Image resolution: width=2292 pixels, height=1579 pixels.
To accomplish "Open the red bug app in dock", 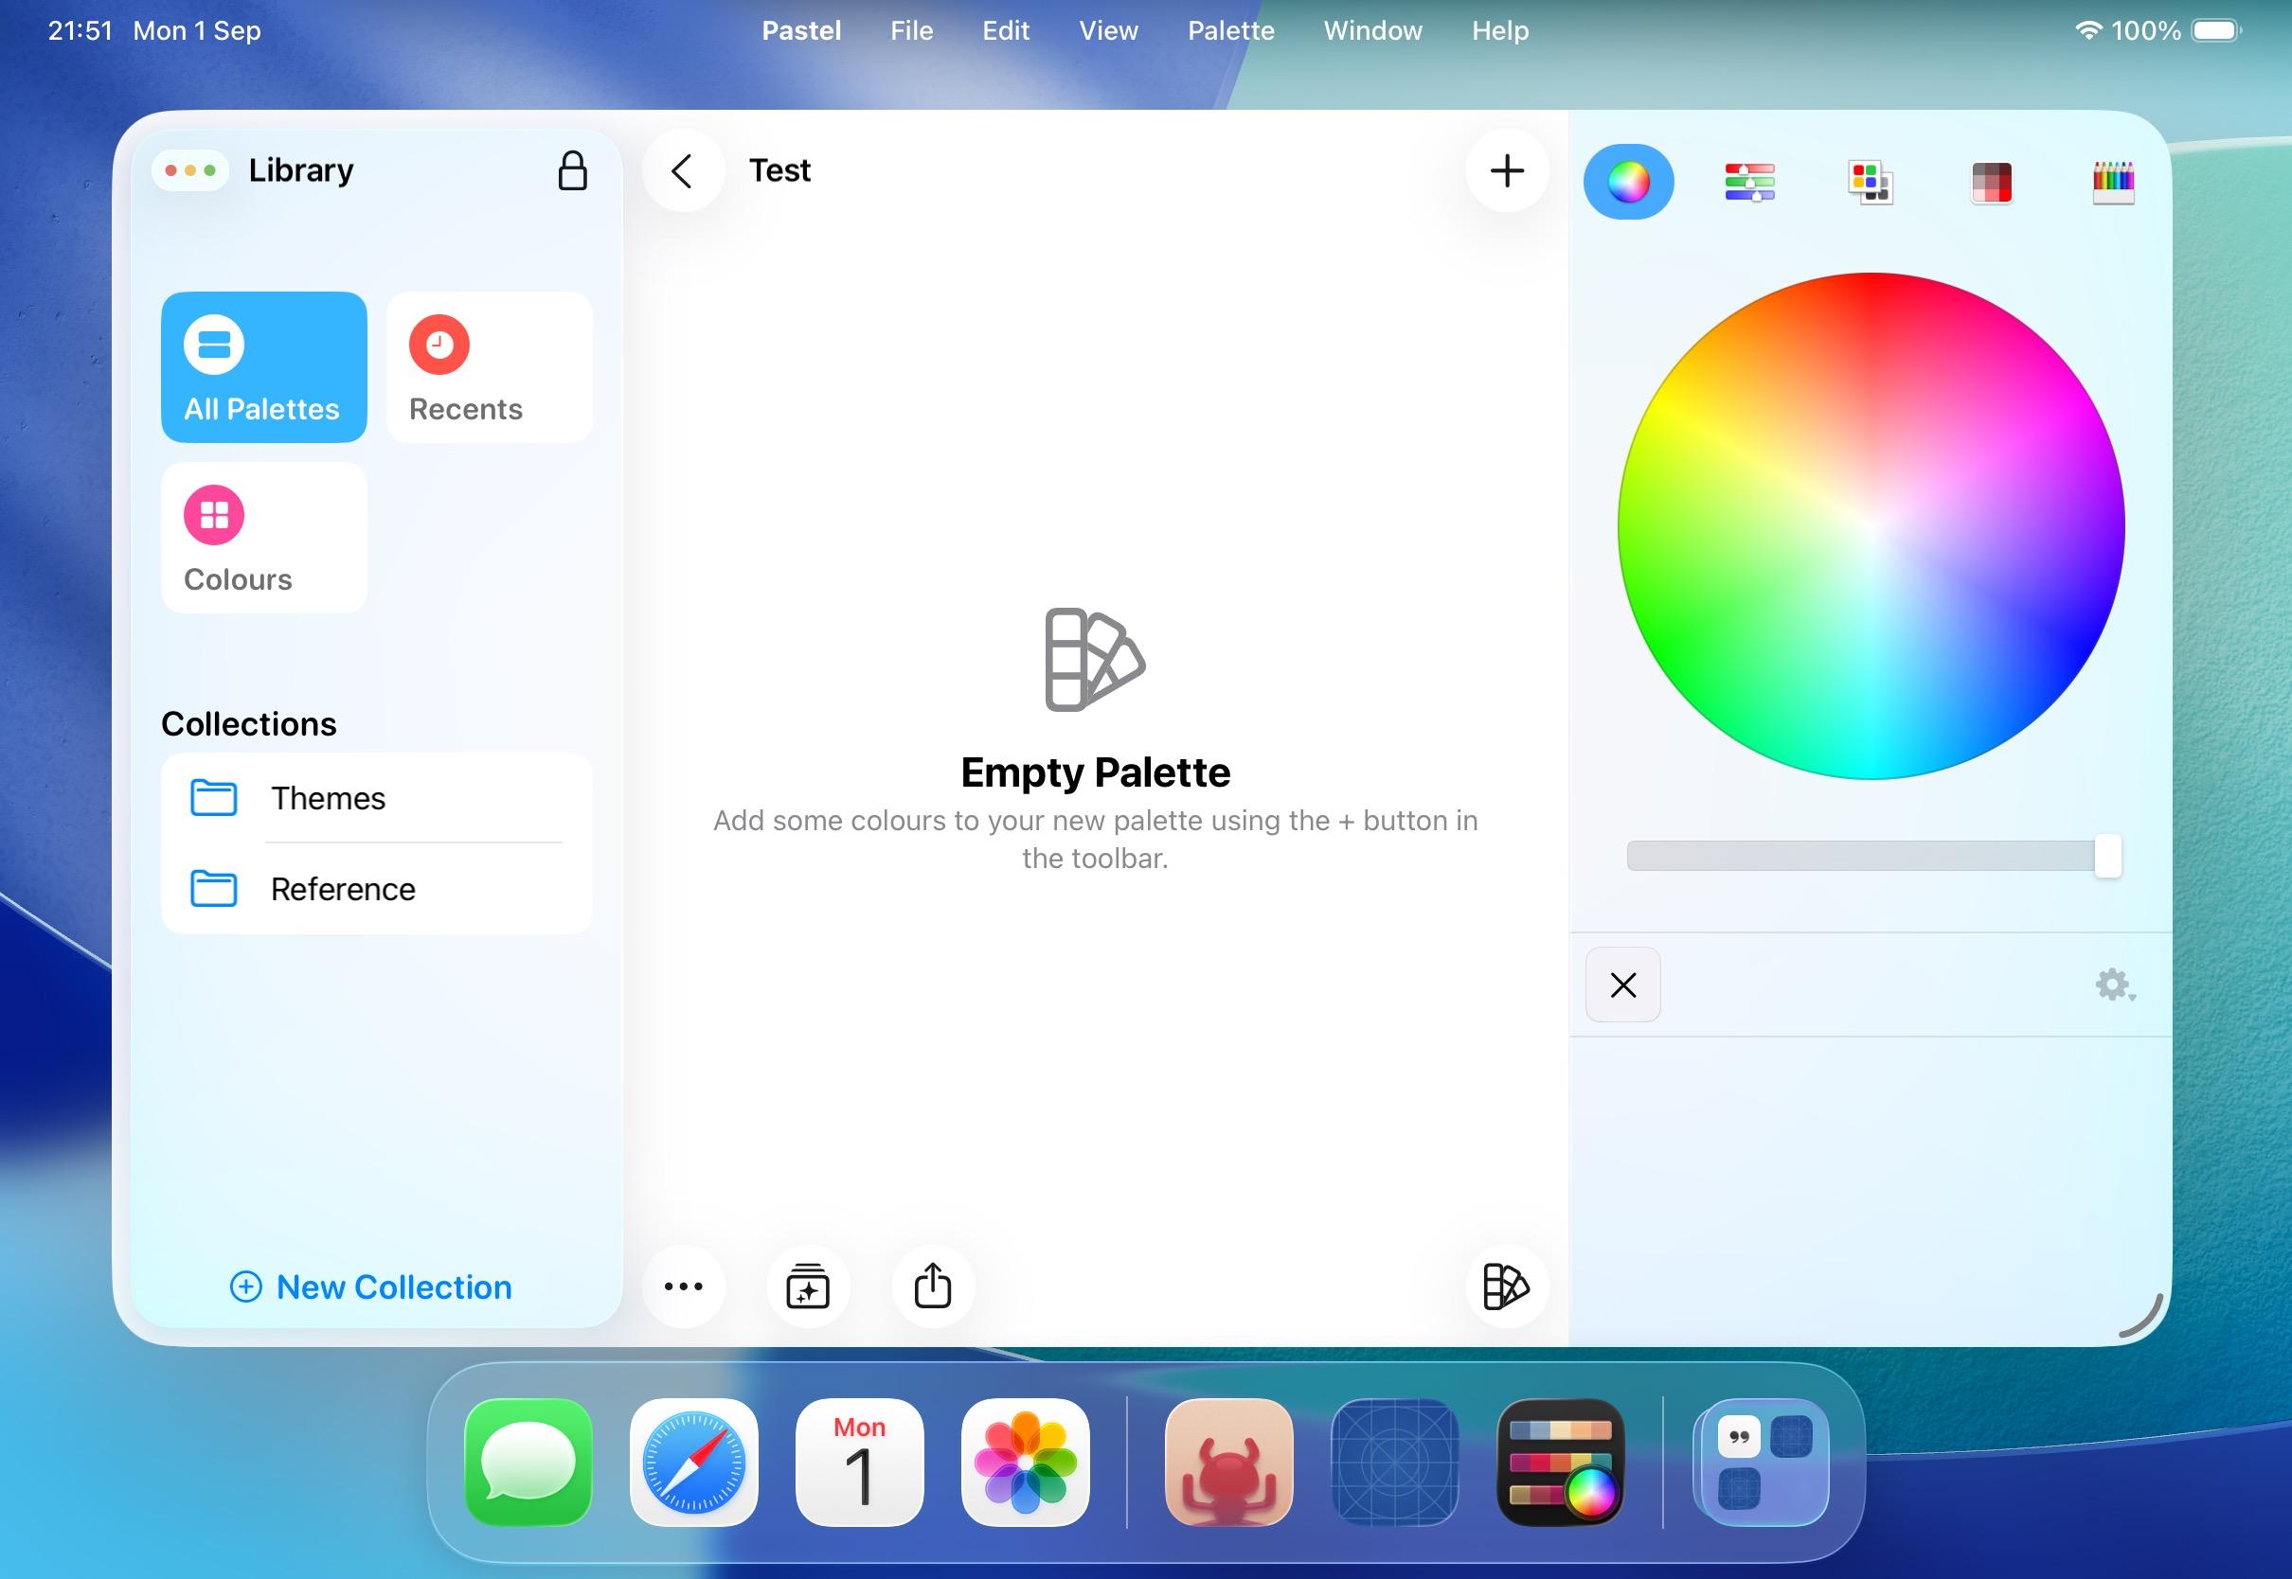I will pyautogui.click(x=1229, y=1462).
